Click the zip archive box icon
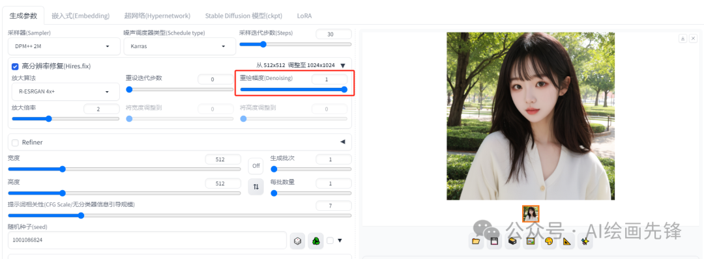 pyautogui.click(x=512, y=241)
